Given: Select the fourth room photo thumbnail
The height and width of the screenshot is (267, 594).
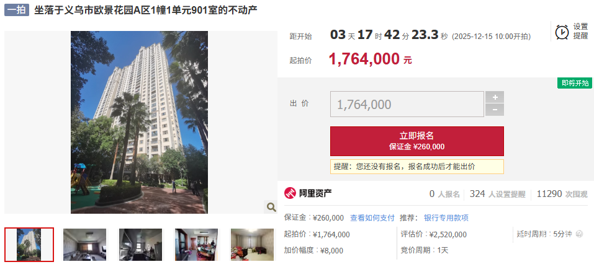Looking at the screenshot, I should click(196, 245).
